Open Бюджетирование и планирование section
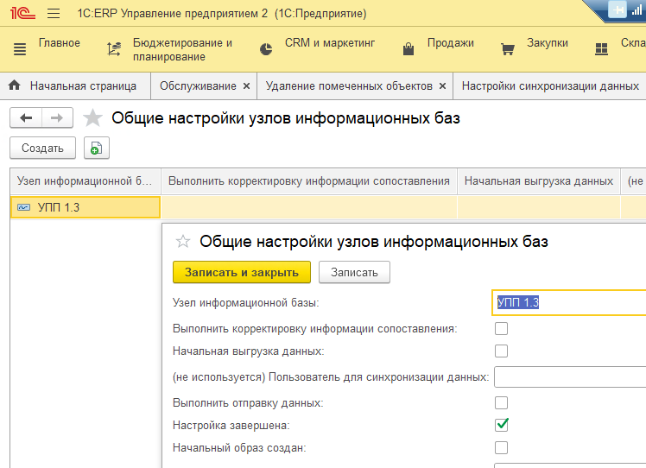This screenshot has width=646, height=468. (182, 49)
